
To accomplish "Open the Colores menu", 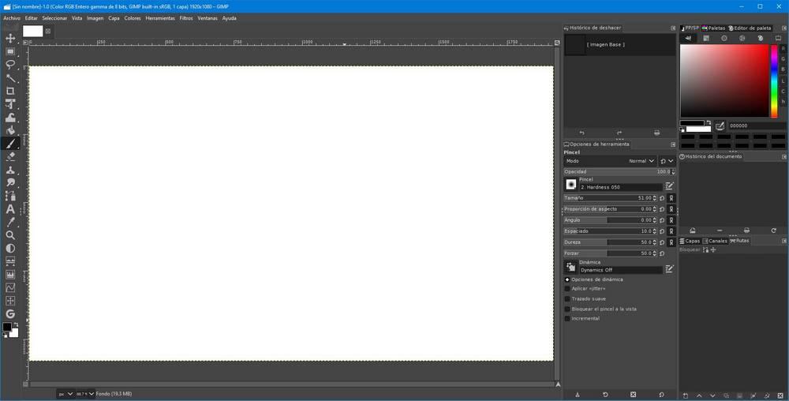I will pyautogui.click(x=133, y=18).
